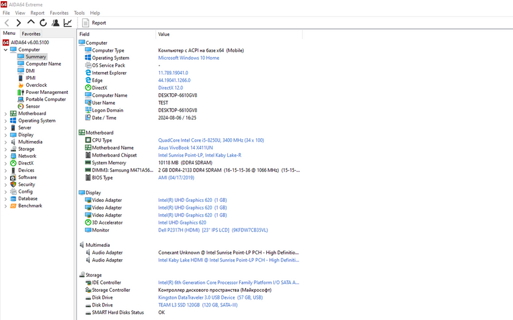The height and width of the screenshot is (320, 513).
Task: Click the Security shield icon
Action: pos(13,184)
